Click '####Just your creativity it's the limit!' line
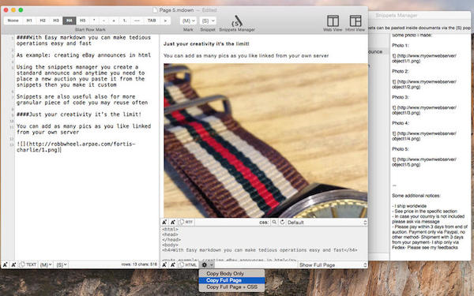The image size is (474, 296). point(79,114)
